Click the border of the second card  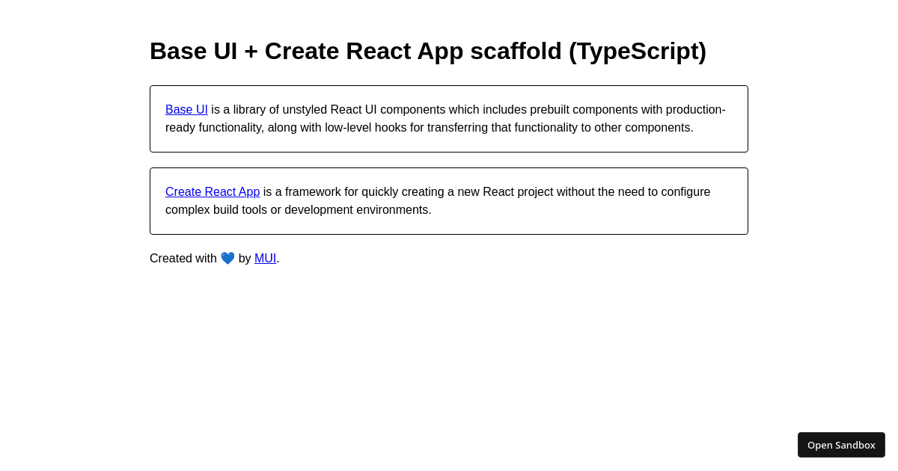[x=449, y=167]
